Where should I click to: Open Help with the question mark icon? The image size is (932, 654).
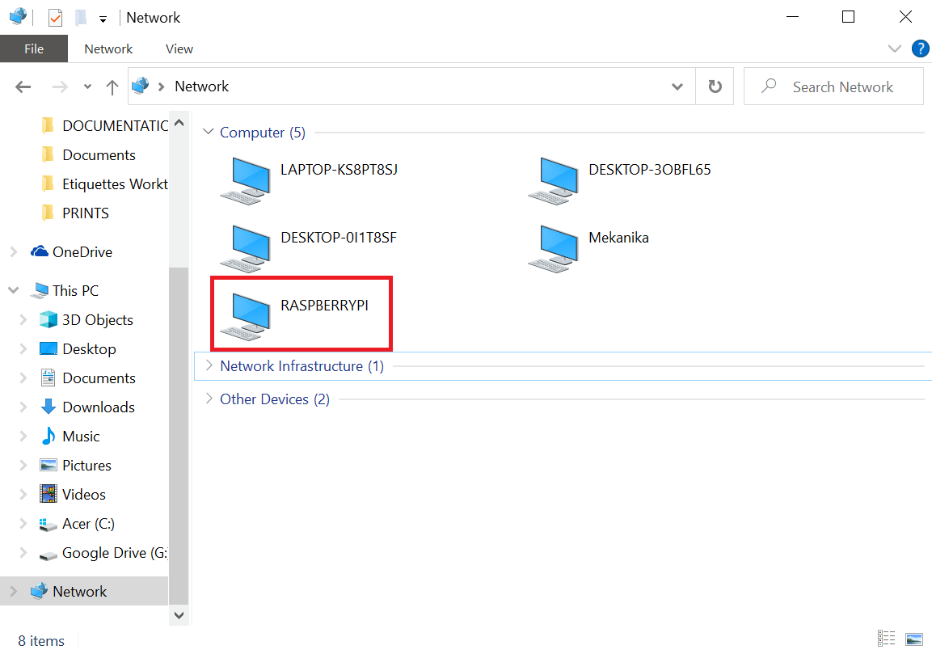click(920, 49)
